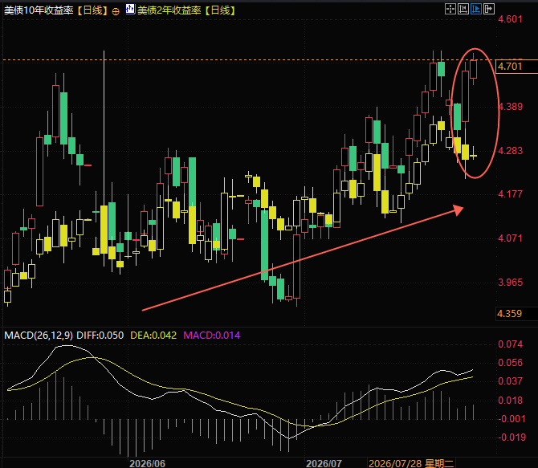Viewport: 538px width, 468px height.
Task: Click the 4.071 price axis label
Action: pyautogui.click(x=510, y=238)
